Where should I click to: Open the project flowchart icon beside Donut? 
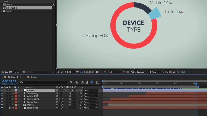[53, 5]
